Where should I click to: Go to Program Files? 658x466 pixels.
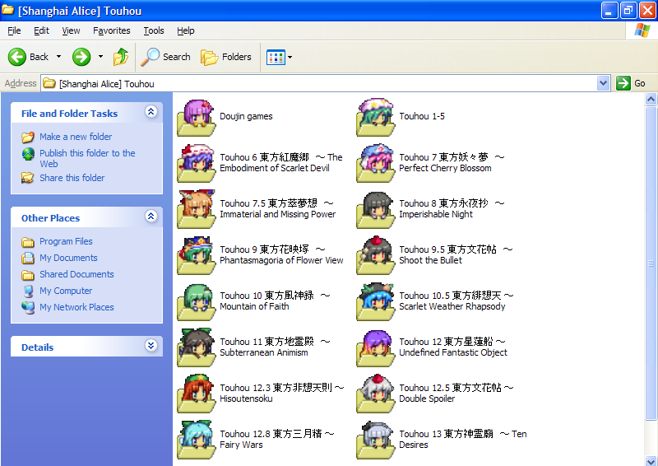66,241
